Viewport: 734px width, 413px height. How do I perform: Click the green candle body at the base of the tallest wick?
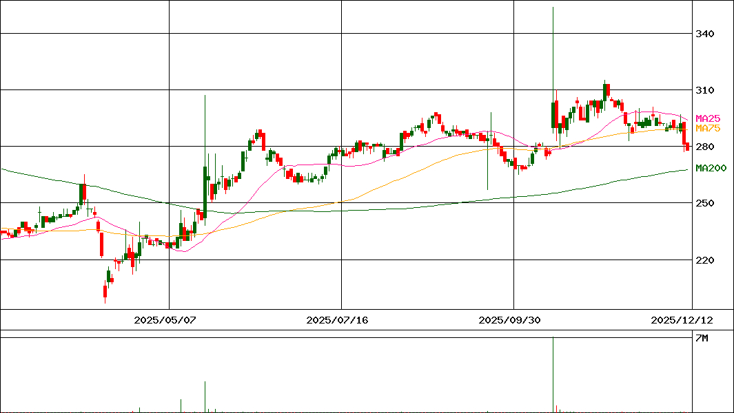[553, 114]
